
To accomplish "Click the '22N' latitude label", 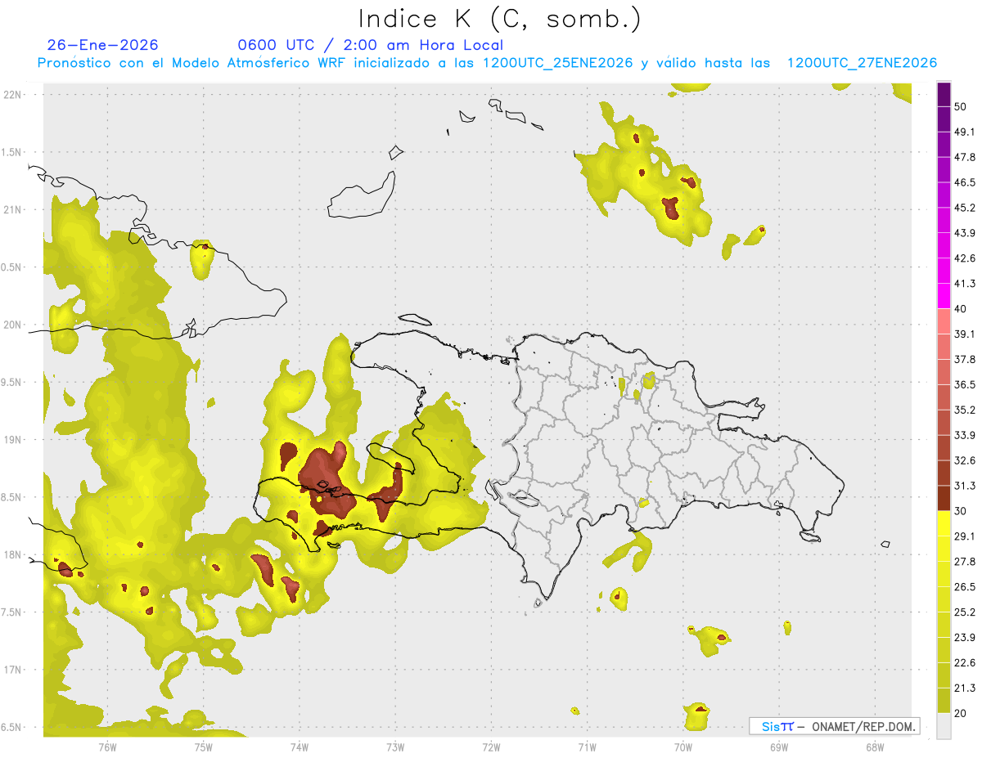I will point(13,94).
